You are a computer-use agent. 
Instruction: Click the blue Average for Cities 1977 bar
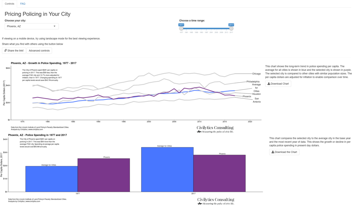[52, 179]
